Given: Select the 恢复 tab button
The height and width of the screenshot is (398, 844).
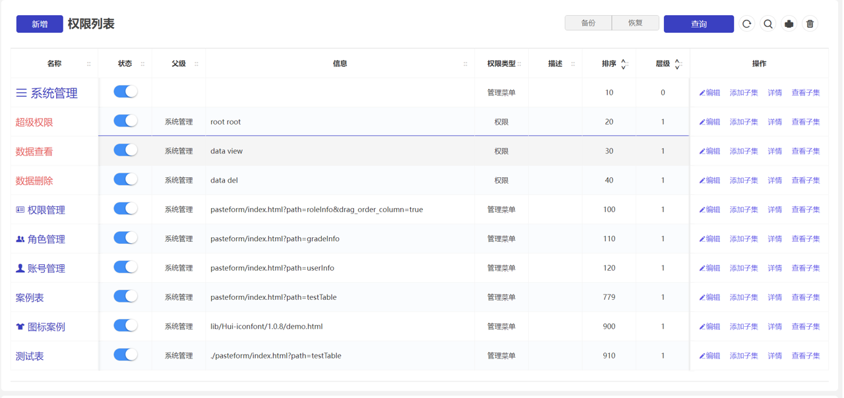Looking at the screenshot, I should point(635,23).
